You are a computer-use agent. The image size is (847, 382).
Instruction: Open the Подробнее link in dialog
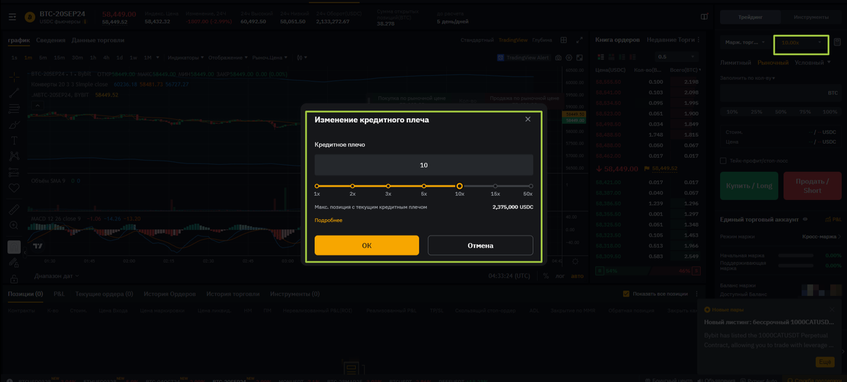[x=328, y=221]
